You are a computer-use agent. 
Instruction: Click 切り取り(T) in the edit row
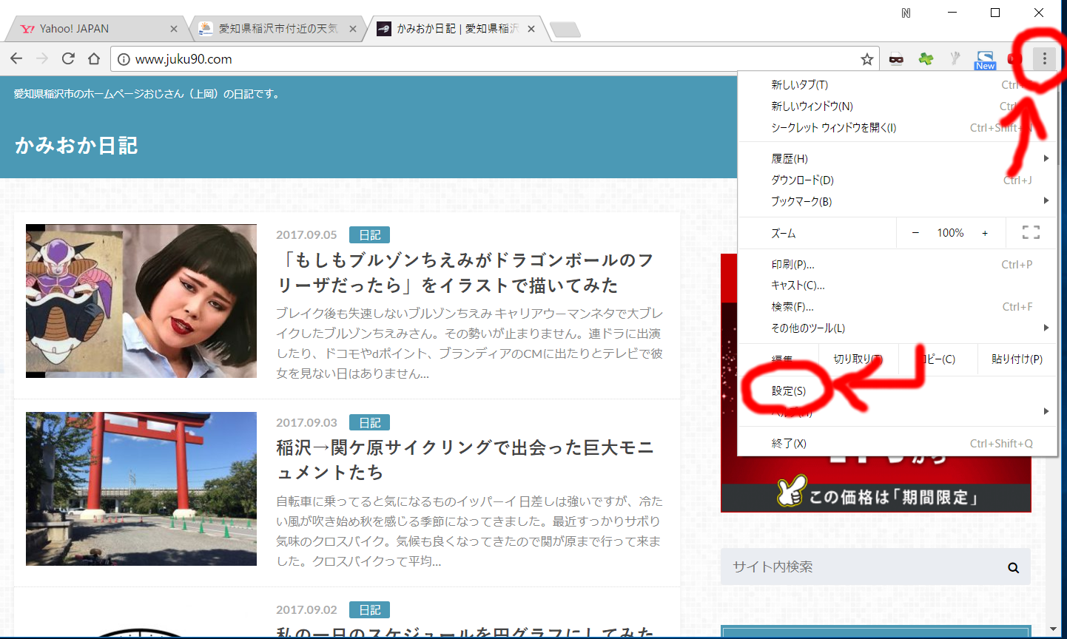click(858, 359)
